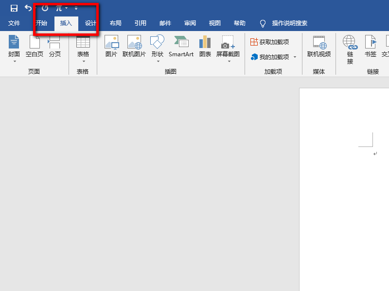
Task: Click the lightbulb Tell Me icon
Action: click(263, 23)
